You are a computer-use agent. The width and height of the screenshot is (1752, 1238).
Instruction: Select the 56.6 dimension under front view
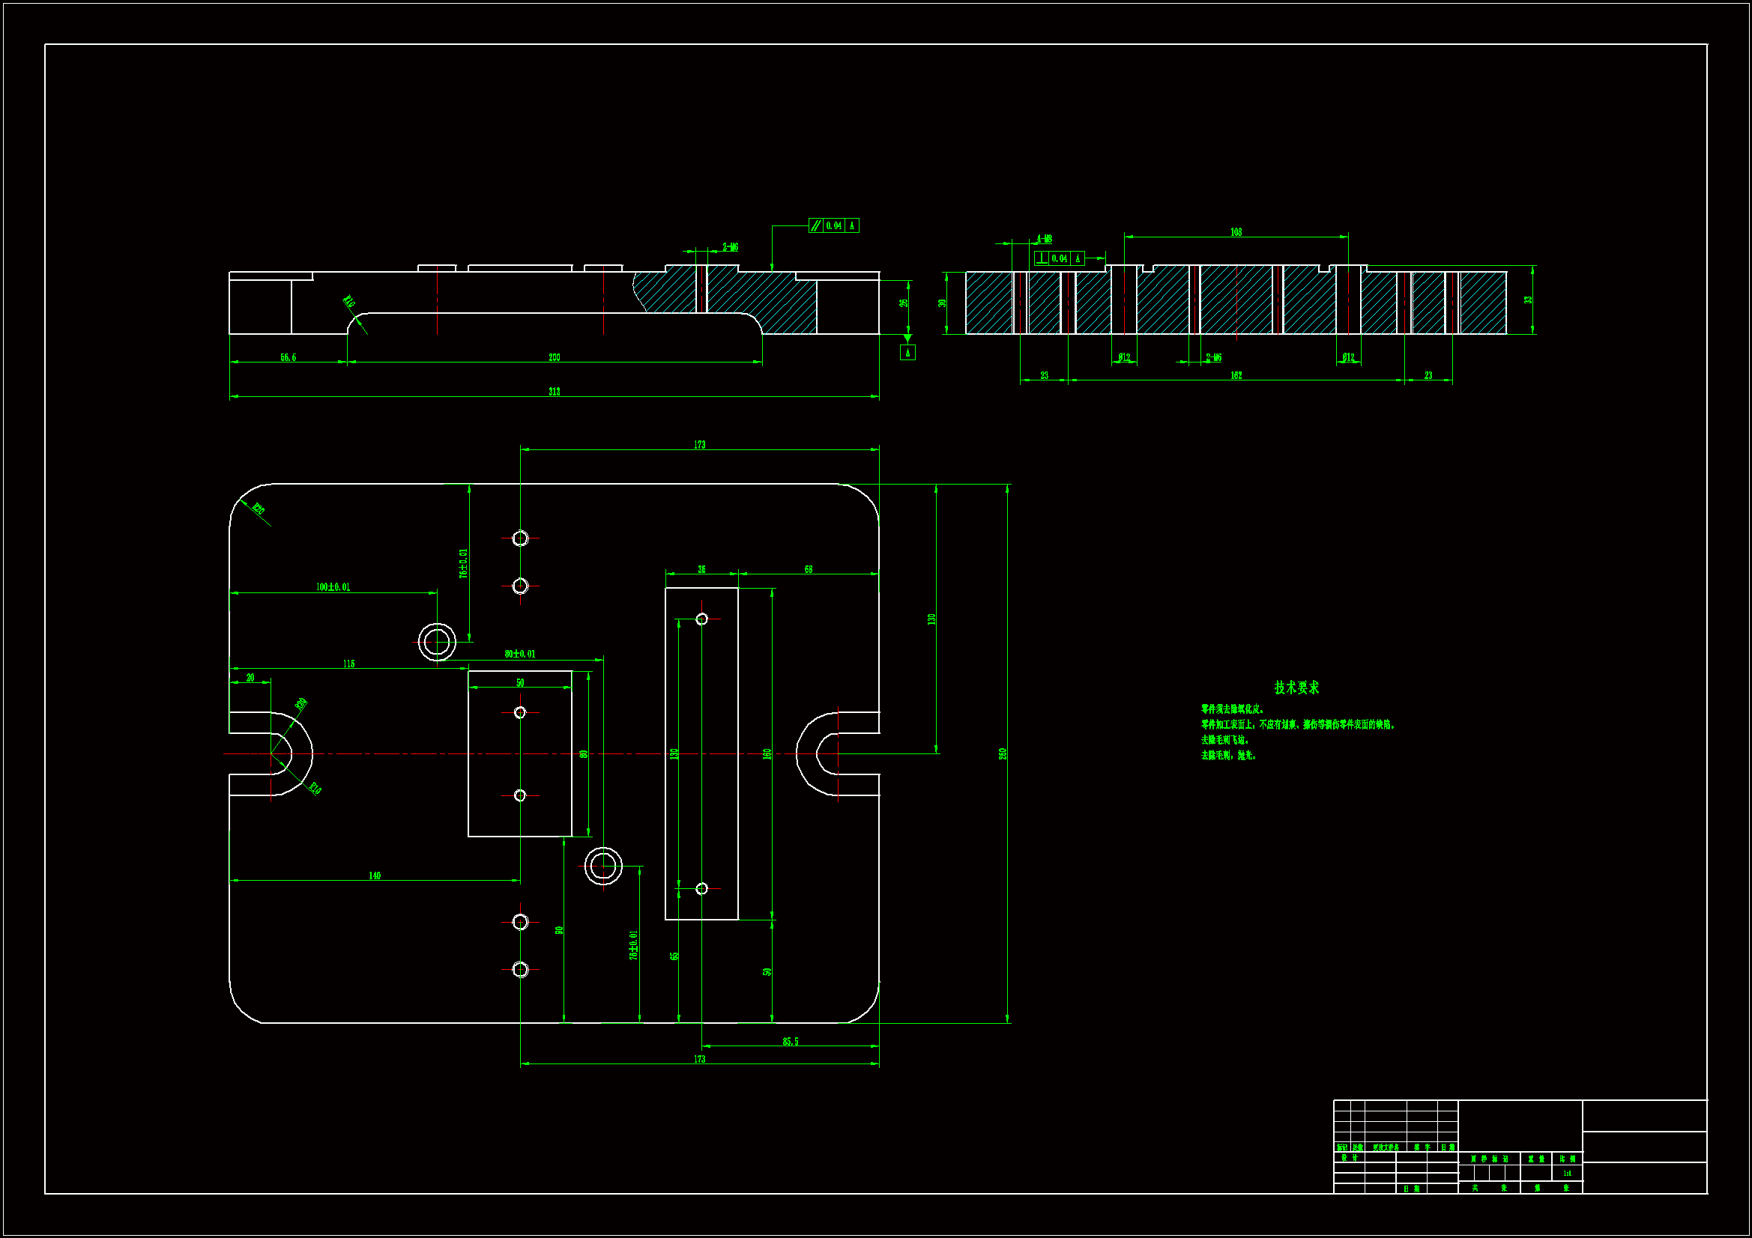(288, 357)
